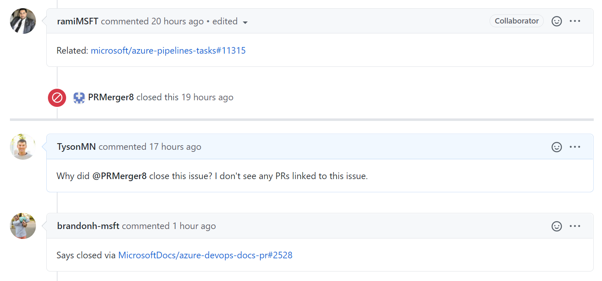Image resolution: width=602 pixels, height=281 pixels.
Task: Click the red closed-issue status icon
Action: [57, 98]
